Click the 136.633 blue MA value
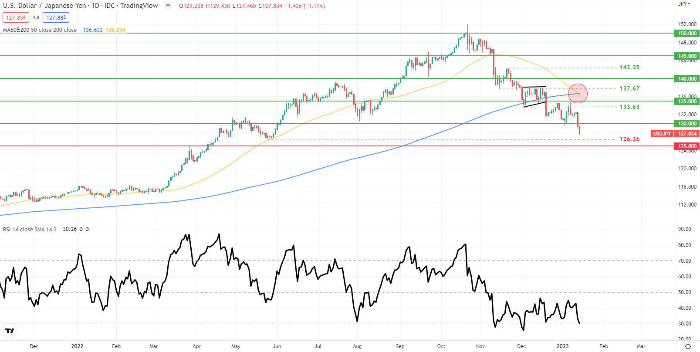The image size is (700, 352). tap(93, 30)
